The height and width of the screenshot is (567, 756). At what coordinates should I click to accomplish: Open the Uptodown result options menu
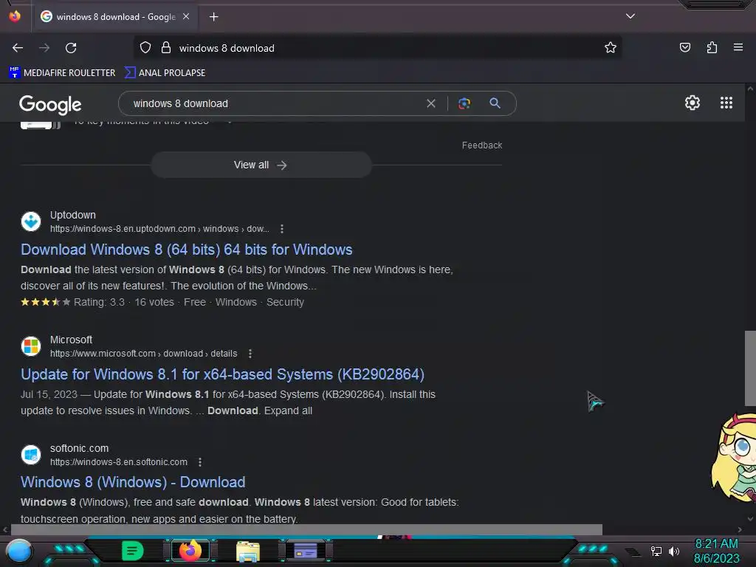[282, 229]
